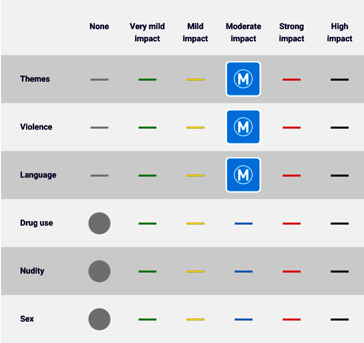Click the M rating badge for Language

(x=243, y=175)
